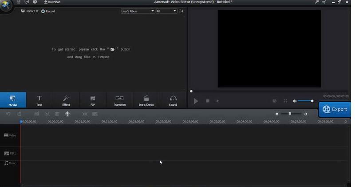
Task: Switch to the Sound tab
Action: click(x=173, y=100)
